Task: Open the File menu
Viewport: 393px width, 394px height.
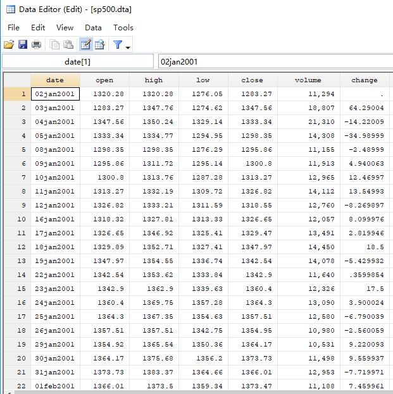Action: pos(13,27)
